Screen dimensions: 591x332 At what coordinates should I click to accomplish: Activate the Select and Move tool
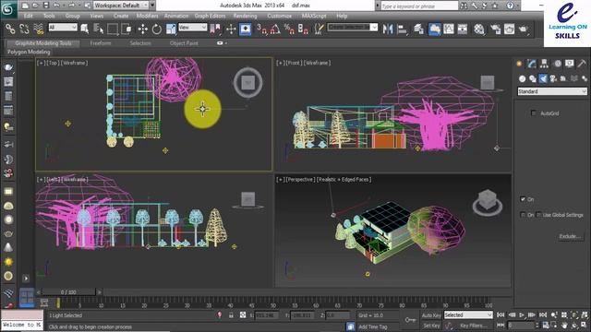(x=142, y=29)
